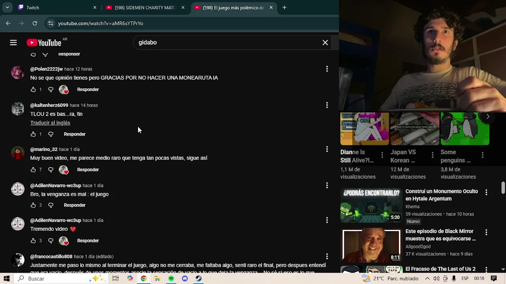The height and width of the screenshot is (284, 506).
Task: Click the page vertical scrollbar thumb
Action: point(503,188)
